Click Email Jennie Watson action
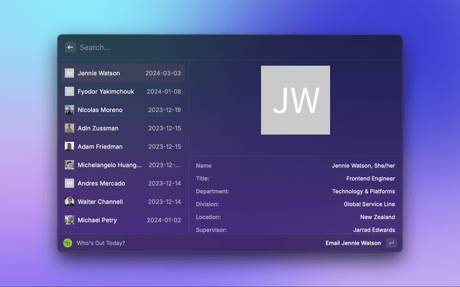Viewport: 460px width, 287px height. (x=352, y=243)
